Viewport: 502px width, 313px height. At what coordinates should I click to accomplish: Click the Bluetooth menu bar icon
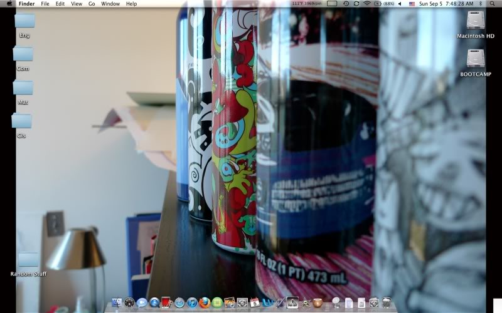[x=481, y=4]
